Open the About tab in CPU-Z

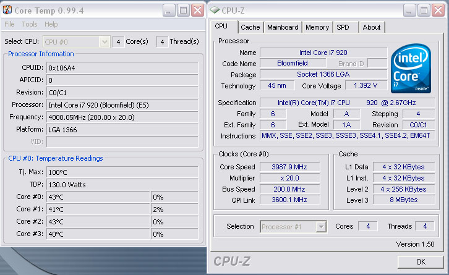click(372, 27)
